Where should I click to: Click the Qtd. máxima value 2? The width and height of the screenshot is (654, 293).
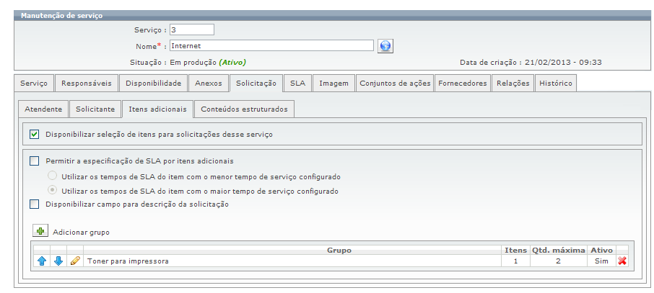click(558, 261)
